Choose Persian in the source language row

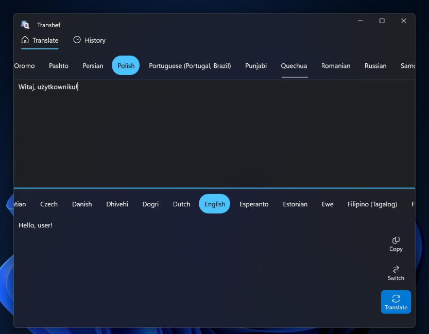click(93, 66)
